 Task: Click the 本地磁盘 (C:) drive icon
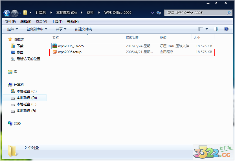click(13, 91)
